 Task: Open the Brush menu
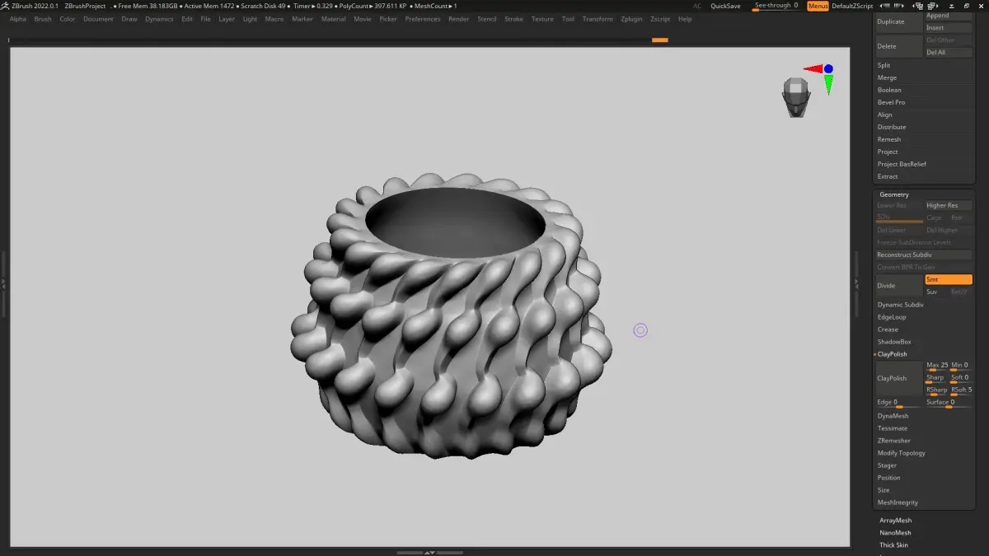click(x=43, y=19)
